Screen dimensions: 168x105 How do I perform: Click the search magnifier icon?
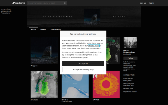[x=65, y=3]
